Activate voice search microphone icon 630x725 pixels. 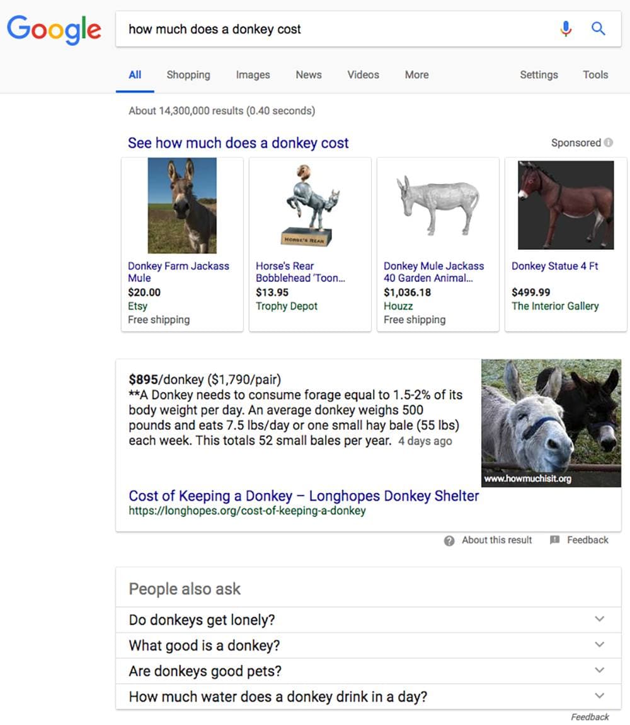pyautogui.click(x=566, y=28)
